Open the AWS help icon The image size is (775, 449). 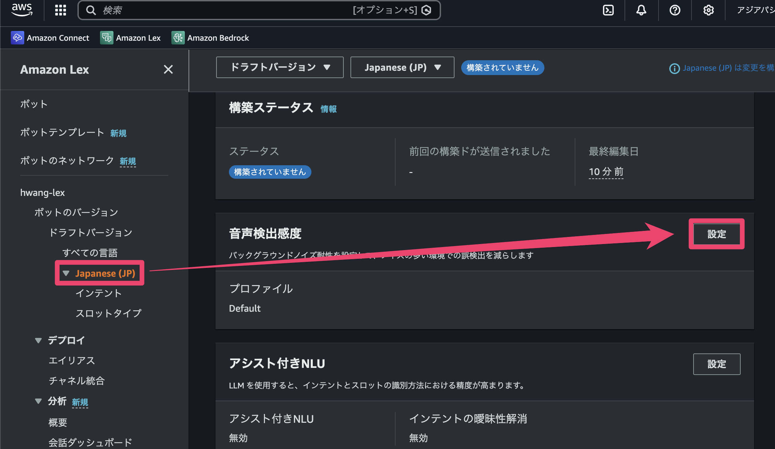[675, 10]
